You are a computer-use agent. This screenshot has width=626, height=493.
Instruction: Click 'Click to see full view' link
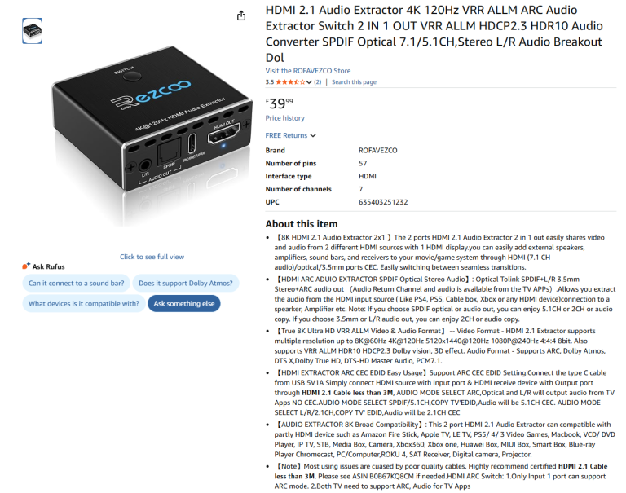152,257
